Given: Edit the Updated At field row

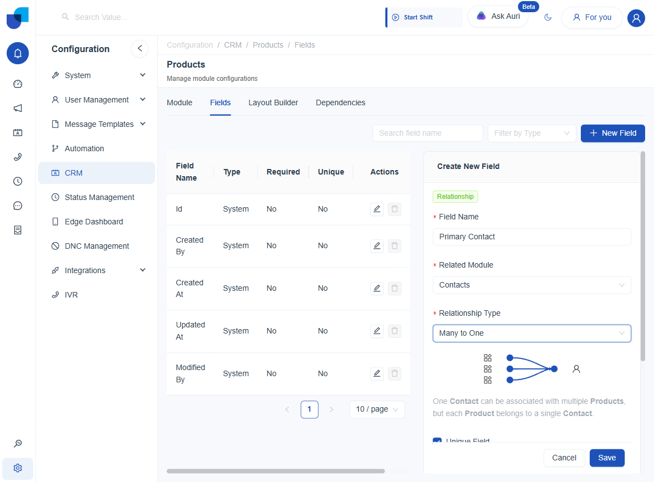Looking at the screenshot, I should tap(377, 331).
